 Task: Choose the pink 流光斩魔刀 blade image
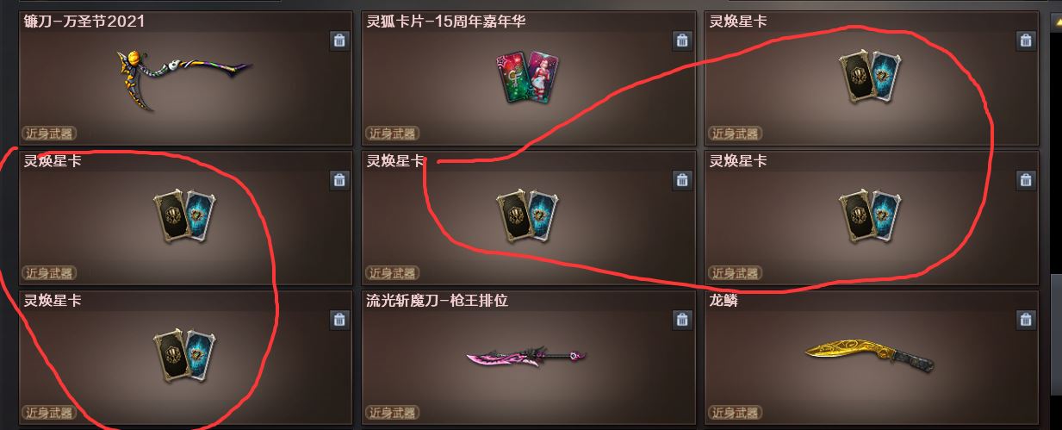click(525, 356)
